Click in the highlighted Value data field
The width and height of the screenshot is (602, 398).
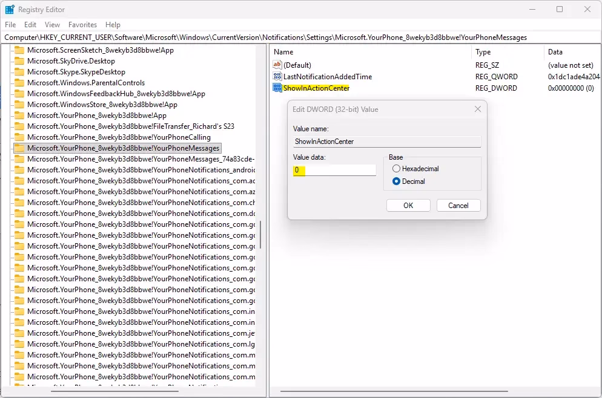click(x=333, y=170)
